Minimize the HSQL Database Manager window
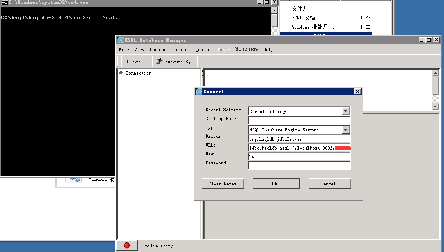The image size is (444, 252). click(x=422, y=40)
